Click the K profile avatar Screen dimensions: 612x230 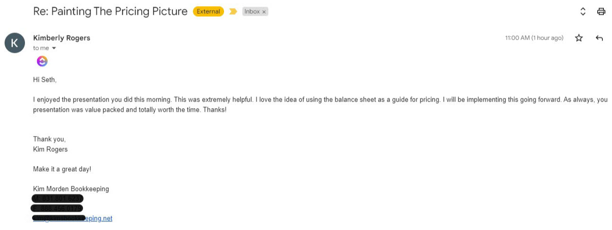click(15, 43)
